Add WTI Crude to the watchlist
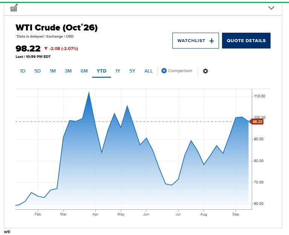Screen dimensions: 289x235 [196, 41]
